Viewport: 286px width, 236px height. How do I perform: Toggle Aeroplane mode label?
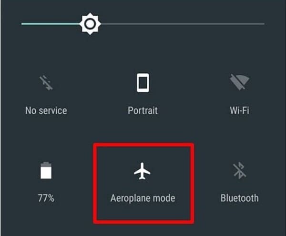click(143, 198)
